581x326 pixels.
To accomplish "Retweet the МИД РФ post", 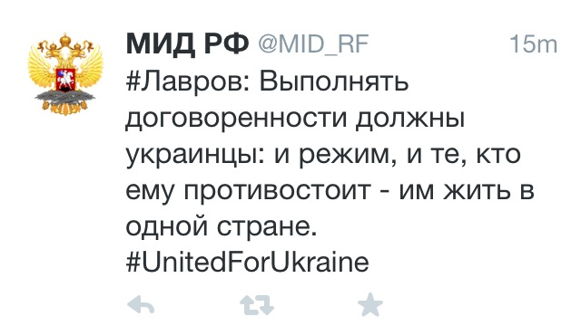I will 257,305.
